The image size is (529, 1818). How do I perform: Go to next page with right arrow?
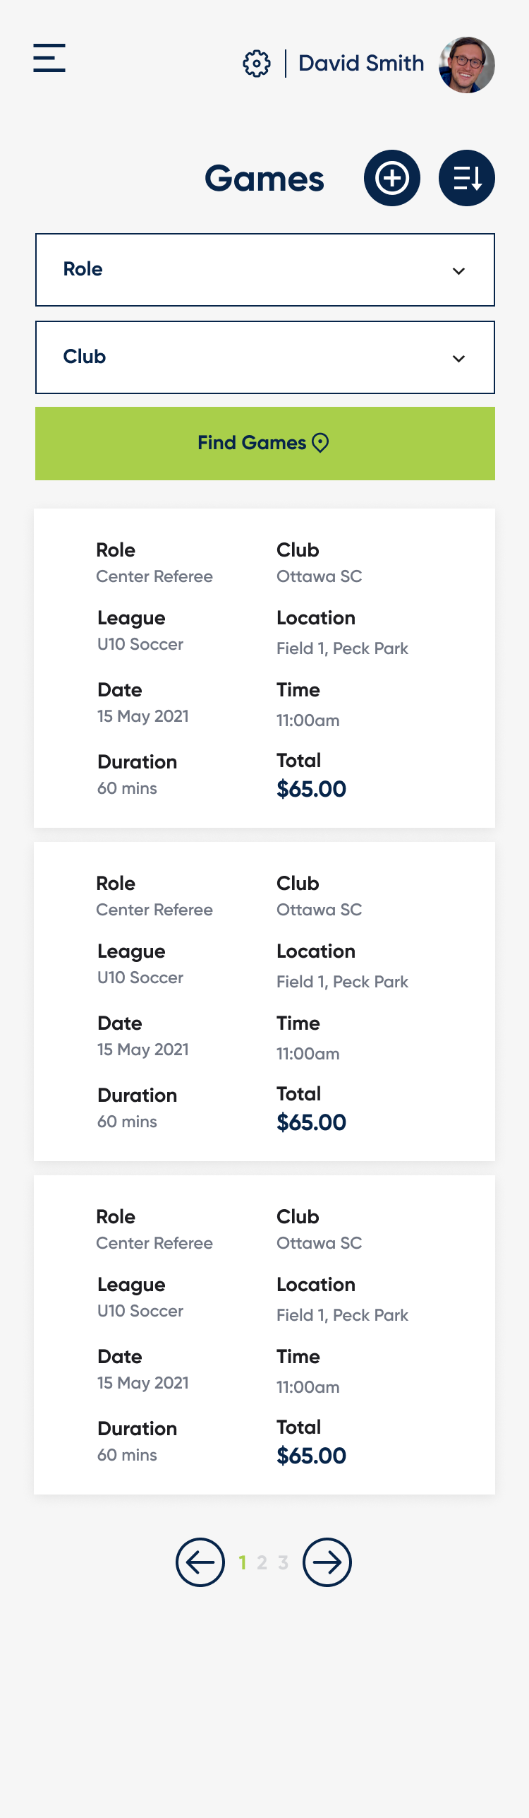pyautogui.click(x=327, y=1562)
